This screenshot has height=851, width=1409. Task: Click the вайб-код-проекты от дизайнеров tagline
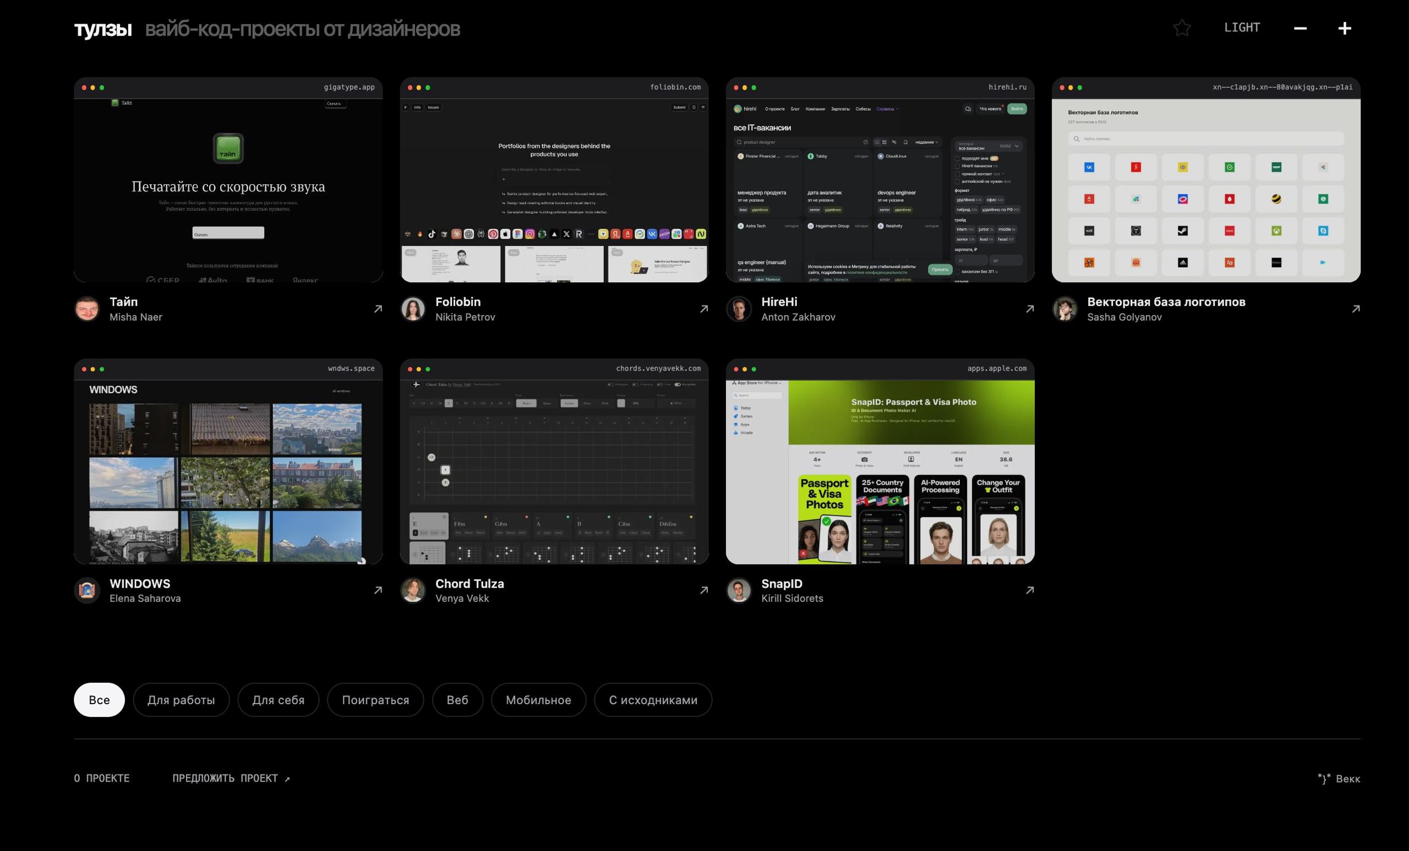coord(303,29)
